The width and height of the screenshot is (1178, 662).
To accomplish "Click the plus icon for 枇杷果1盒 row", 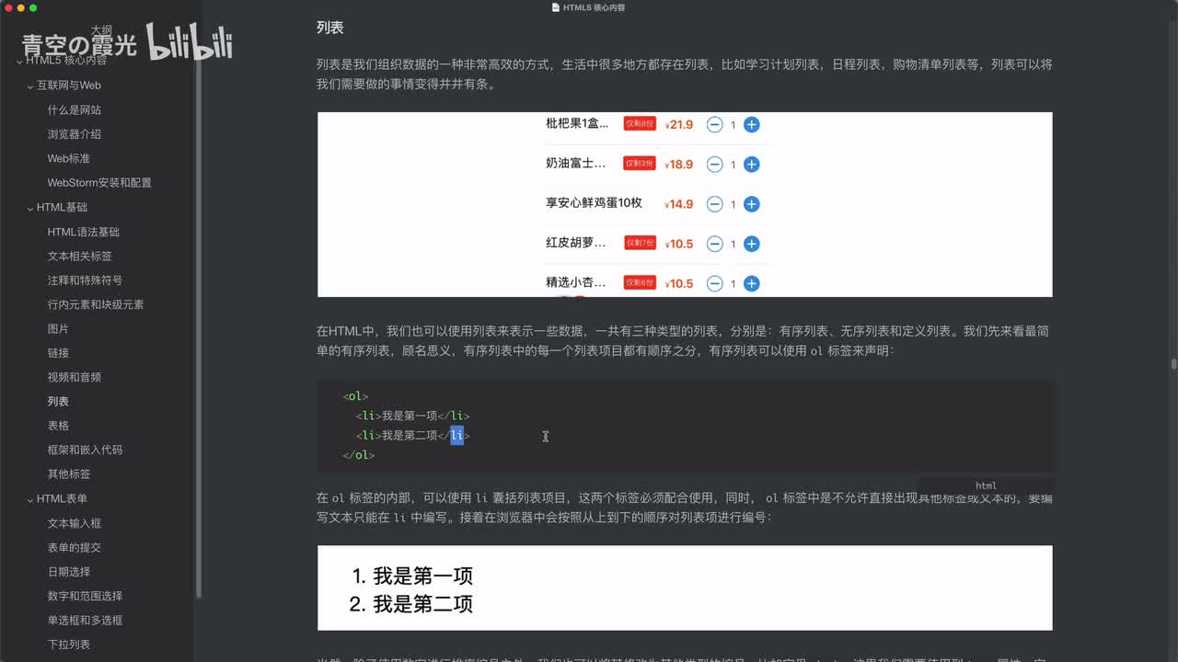I will (x=751, y=124).
